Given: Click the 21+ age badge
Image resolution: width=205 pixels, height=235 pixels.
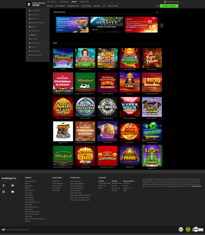Looking at the screenshot, I should [x=181, y=229].
